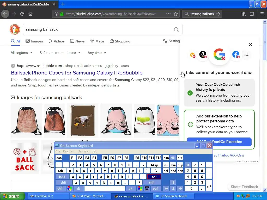Click the green padlock security icon
Screen dimensions: 267x200
click(62, 14)
